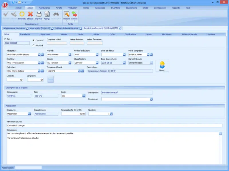Open the Statut dropdown list

[70, 63]
